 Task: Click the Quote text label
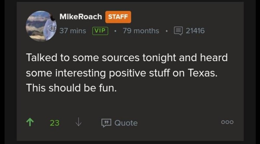[126, 123]
